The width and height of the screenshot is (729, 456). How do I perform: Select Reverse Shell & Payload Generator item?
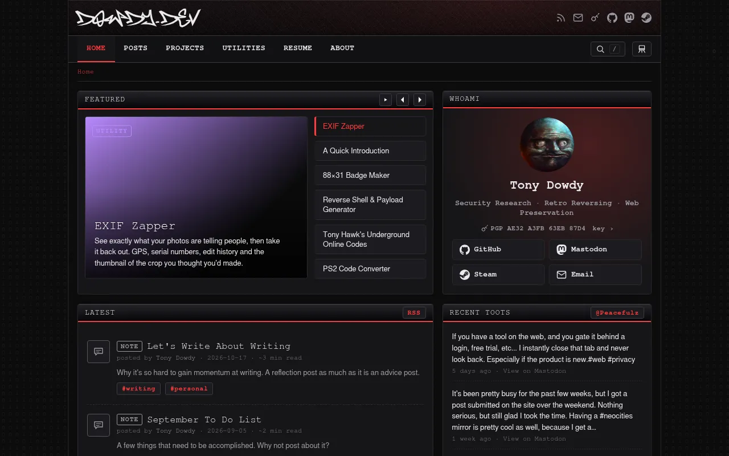370,205
